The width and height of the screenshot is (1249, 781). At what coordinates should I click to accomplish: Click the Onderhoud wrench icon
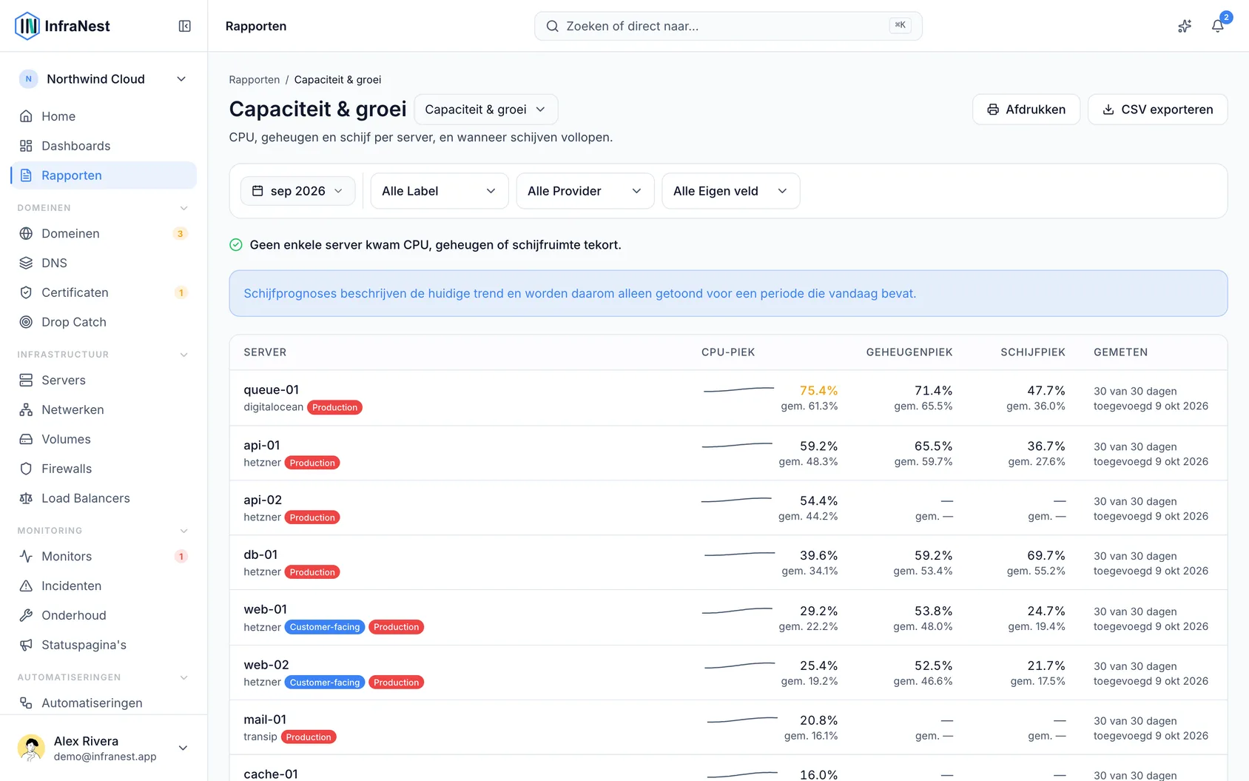coord(26,615)
